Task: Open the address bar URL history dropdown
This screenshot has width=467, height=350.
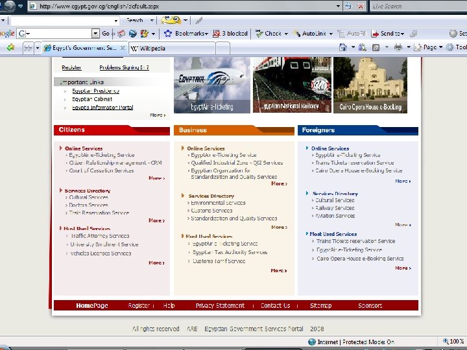Action: click(338, 6)
